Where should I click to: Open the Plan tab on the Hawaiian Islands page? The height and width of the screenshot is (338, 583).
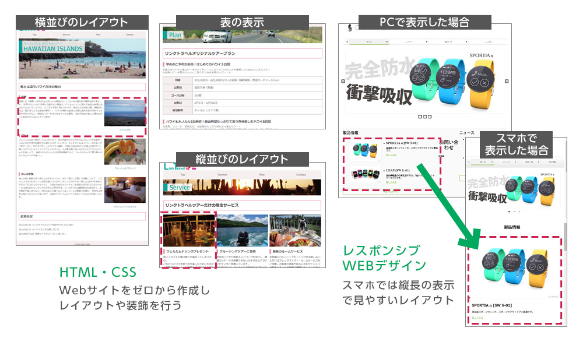click(98, 34)
